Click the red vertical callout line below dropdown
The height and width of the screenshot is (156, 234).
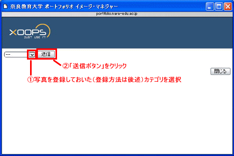(x=31, y=67)
